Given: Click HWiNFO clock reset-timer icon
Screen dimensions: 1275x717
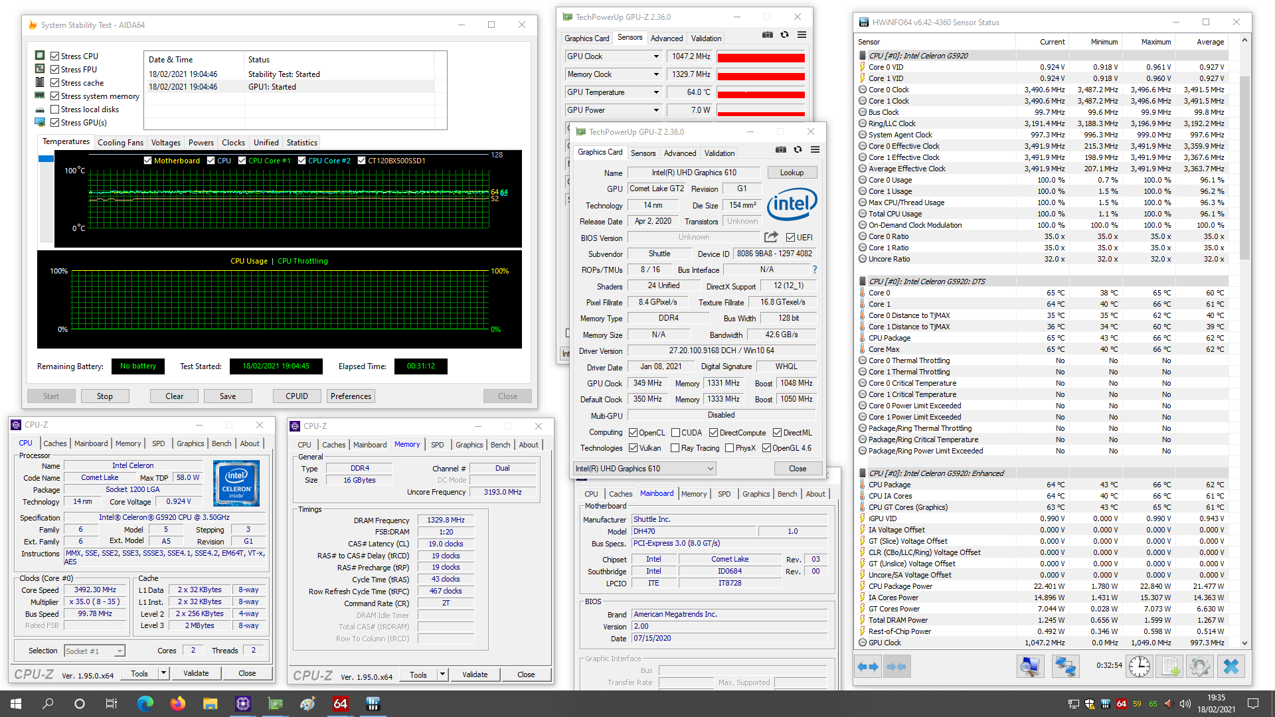Looking at the screenshot, I should point(1140,667).
